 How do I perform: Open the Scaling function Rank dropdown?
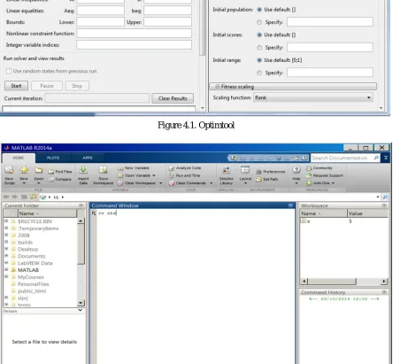coord(312,97)
